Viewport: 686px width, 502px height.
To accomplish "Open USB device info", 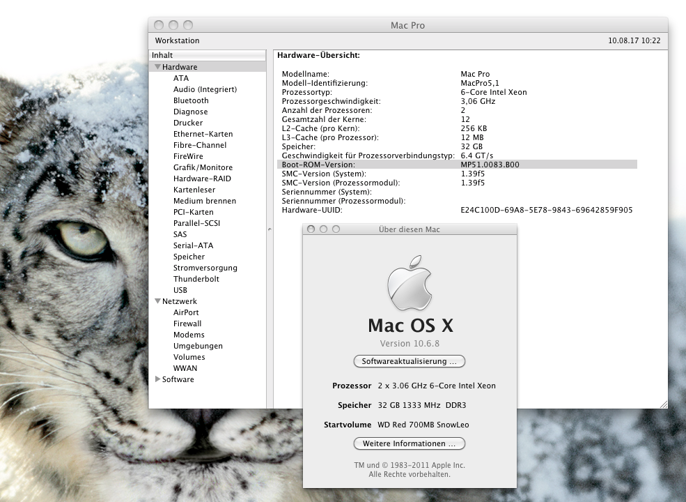I will click(180, 291).
